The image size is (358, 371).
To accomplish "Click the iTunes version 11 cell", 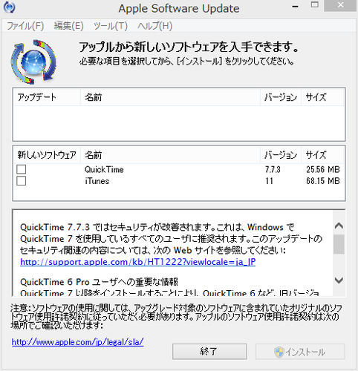I will click(x=269, y=181).
